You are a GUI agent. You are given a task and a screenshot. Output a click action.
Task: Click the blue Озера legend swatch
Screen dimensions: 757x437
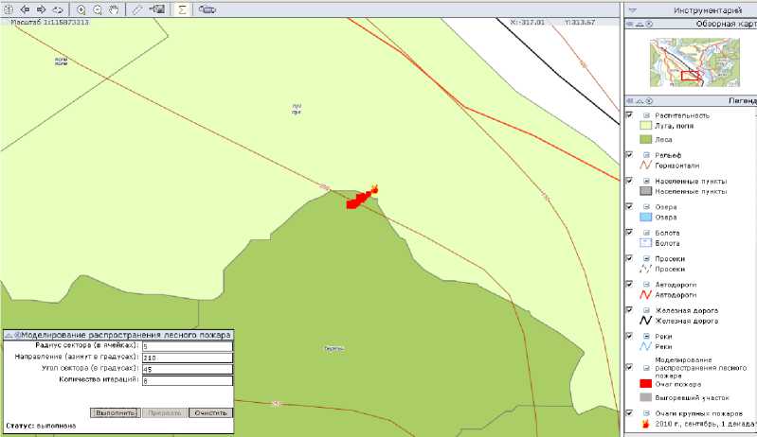click(x=645, y=218)
